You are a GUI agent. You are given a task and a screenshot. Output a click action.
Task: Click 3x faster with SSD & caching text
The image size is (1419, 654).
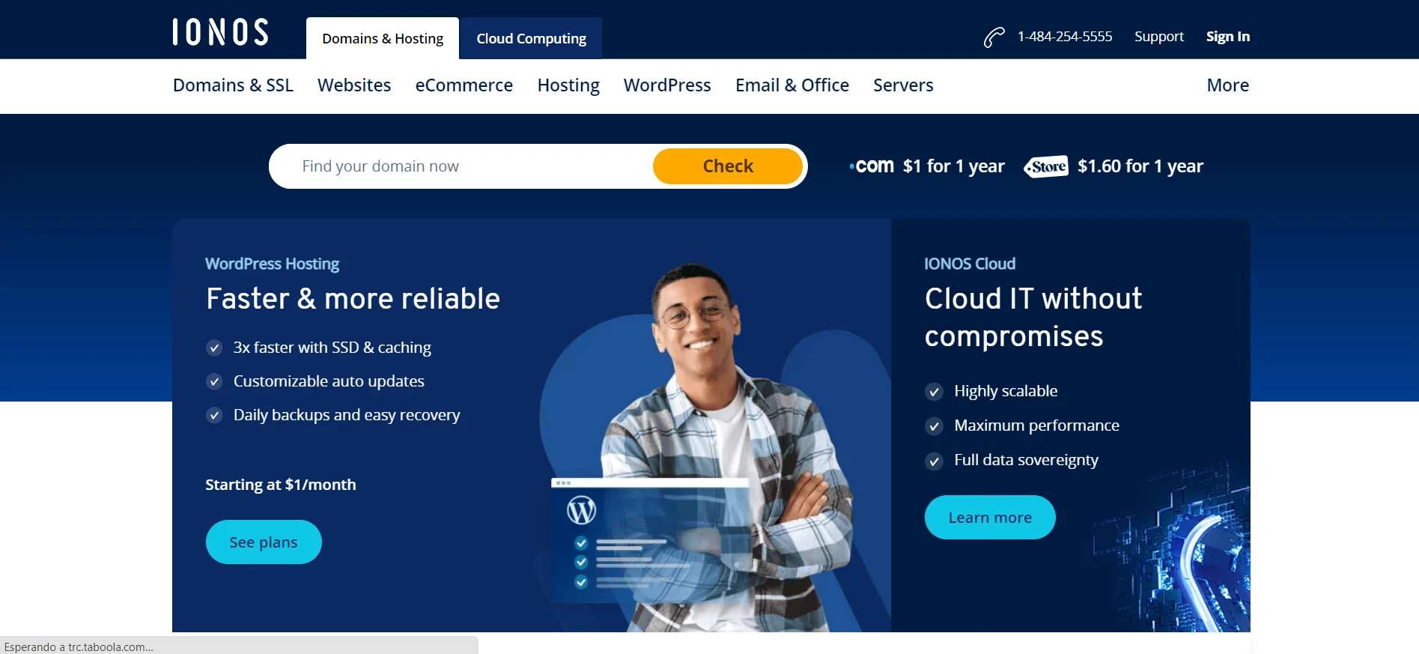(332, 348)
